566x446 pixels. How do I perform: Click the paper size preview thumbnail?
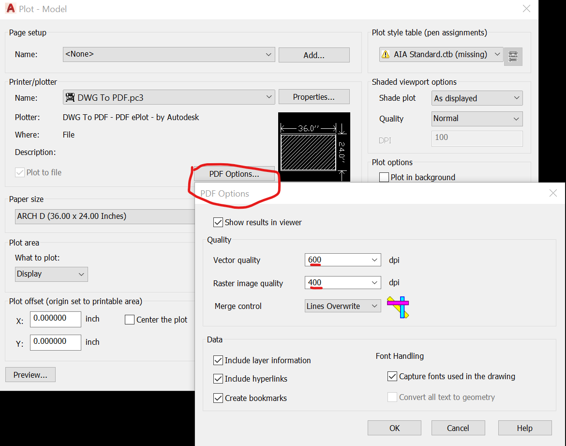tap(314, 146)
